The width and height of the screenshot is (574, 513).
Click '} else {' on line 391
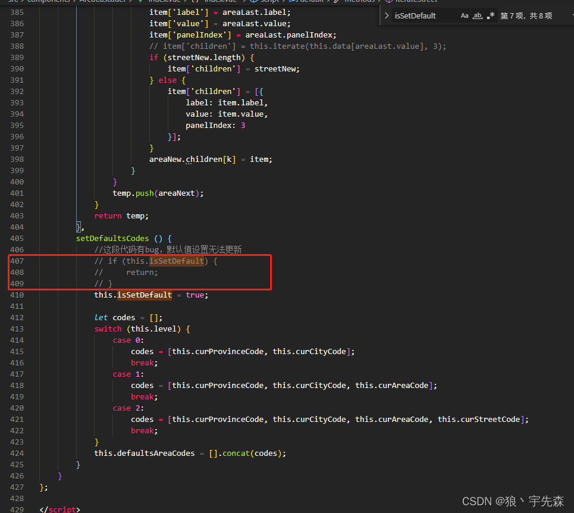(x=167, y=80)
